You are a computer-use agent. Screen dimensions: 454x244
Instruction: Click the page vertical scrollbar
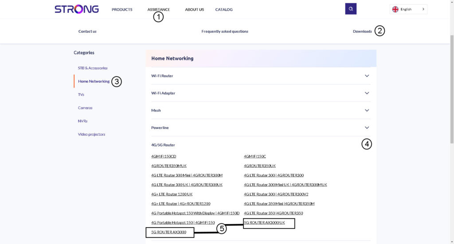(452, 88)
